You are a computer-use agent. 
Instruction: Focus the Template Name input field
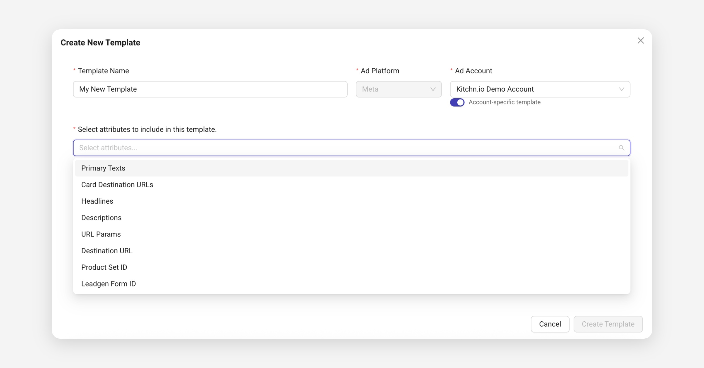coord(210,89)
